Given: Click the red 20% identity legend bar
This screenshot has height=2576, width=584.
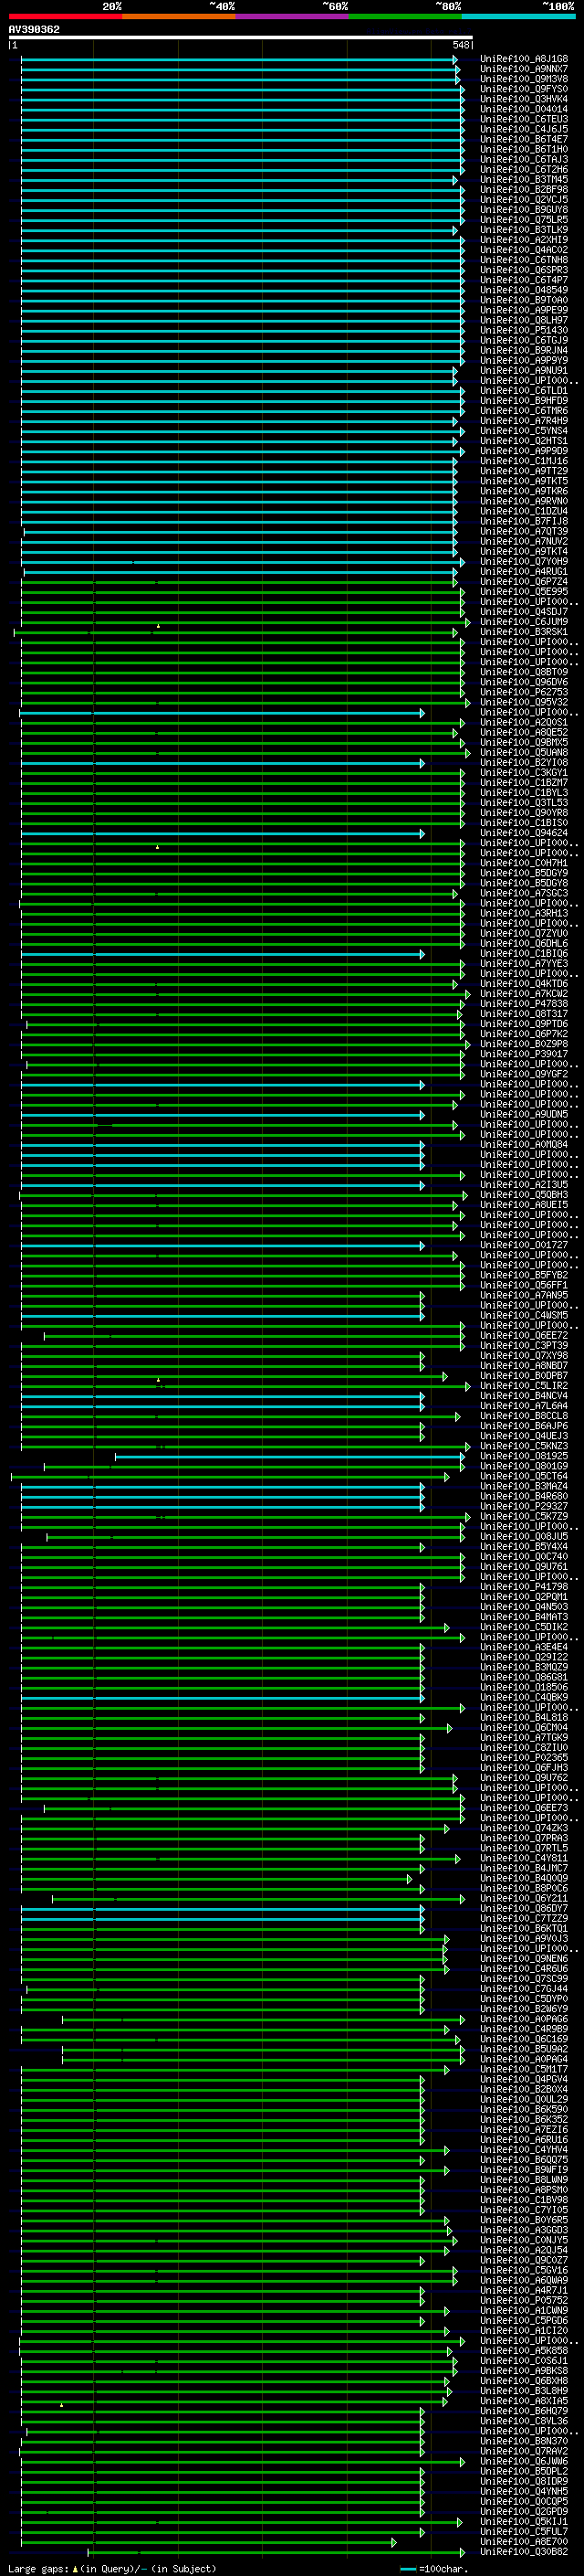Looking at the screenshot, I should [66, 16].
